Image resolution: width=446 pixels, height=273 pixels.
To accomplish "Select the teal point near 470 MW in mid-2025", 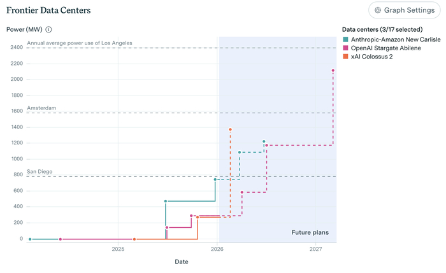I will coord(166,201).
